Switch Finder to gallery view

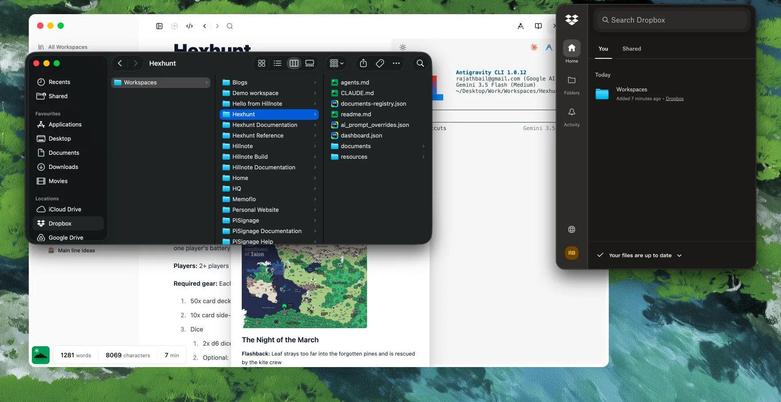tap(310, 63)
